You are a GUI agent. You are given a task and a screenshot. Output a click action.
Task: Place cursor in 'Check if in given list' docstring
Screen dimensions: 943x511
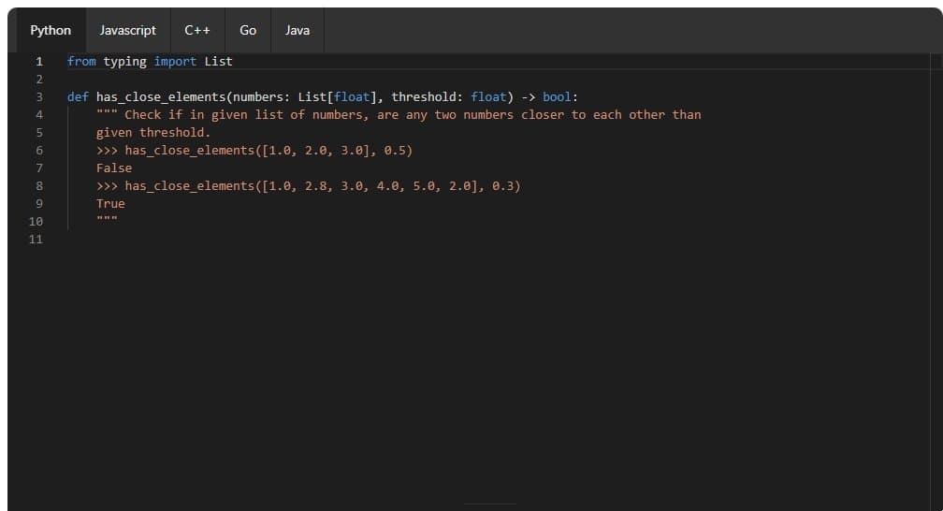[x=399, y=115]
